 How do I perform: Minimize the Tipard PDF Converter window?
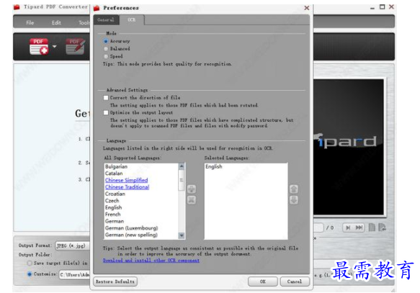[x=372, y=8]
